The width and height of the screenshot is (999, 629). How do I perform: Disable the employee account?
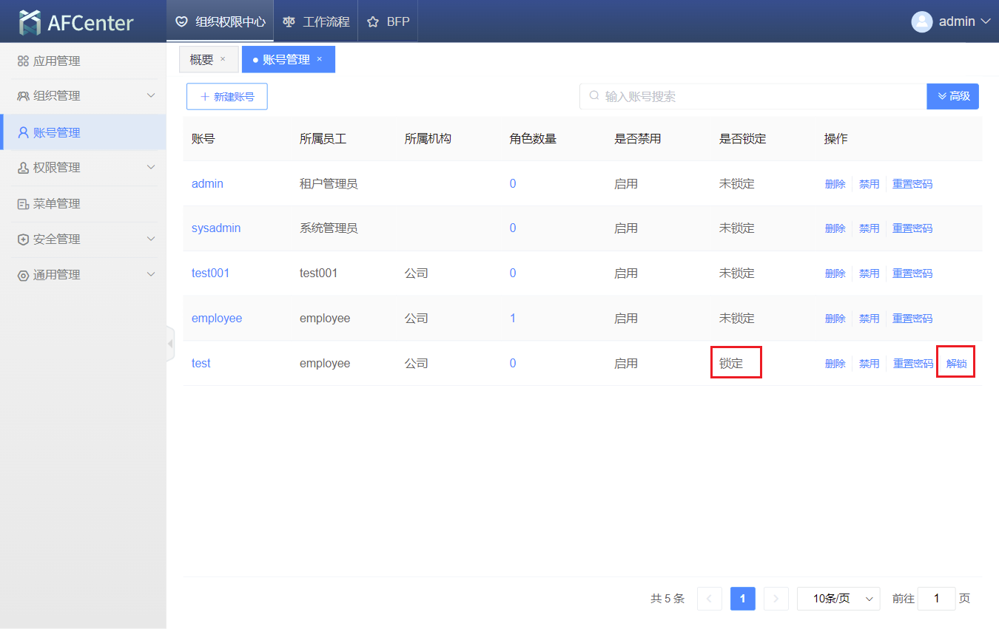tap(869, 319)
